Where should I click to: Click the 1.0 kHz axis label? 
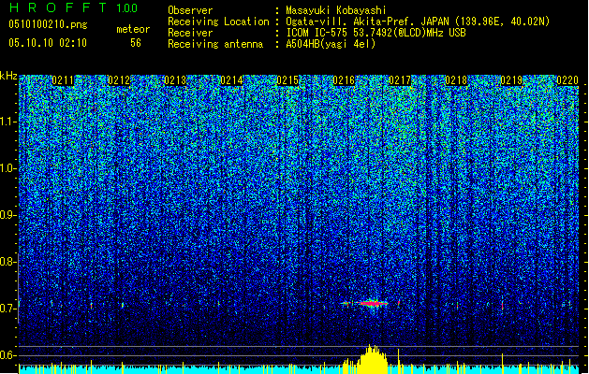8,168
